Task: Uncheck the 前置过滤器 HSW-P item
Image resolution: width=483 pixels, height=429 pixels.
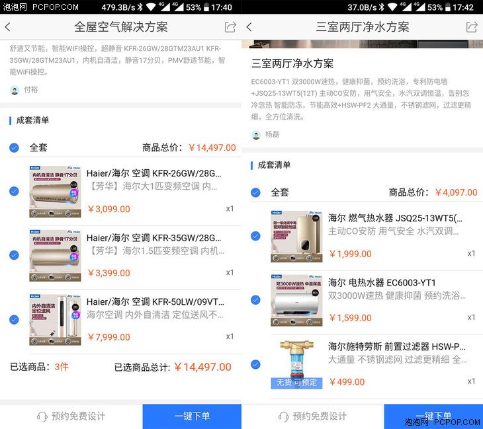Action: [x=255, y=364]
